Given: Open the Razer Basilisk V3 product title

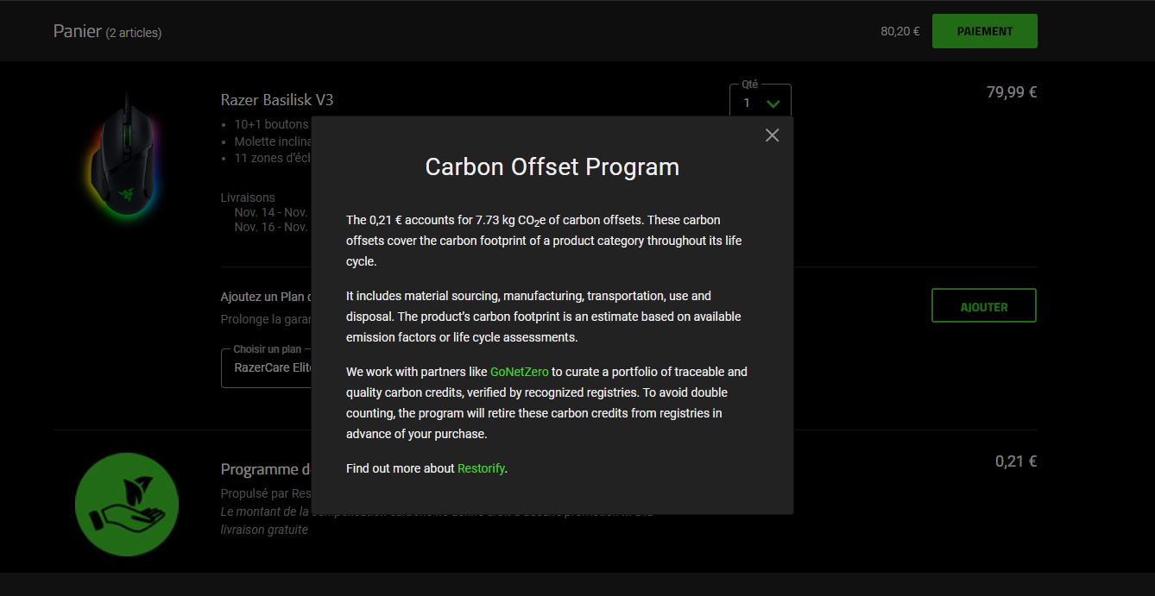Looking at the screenshot, I should point(276,100).
